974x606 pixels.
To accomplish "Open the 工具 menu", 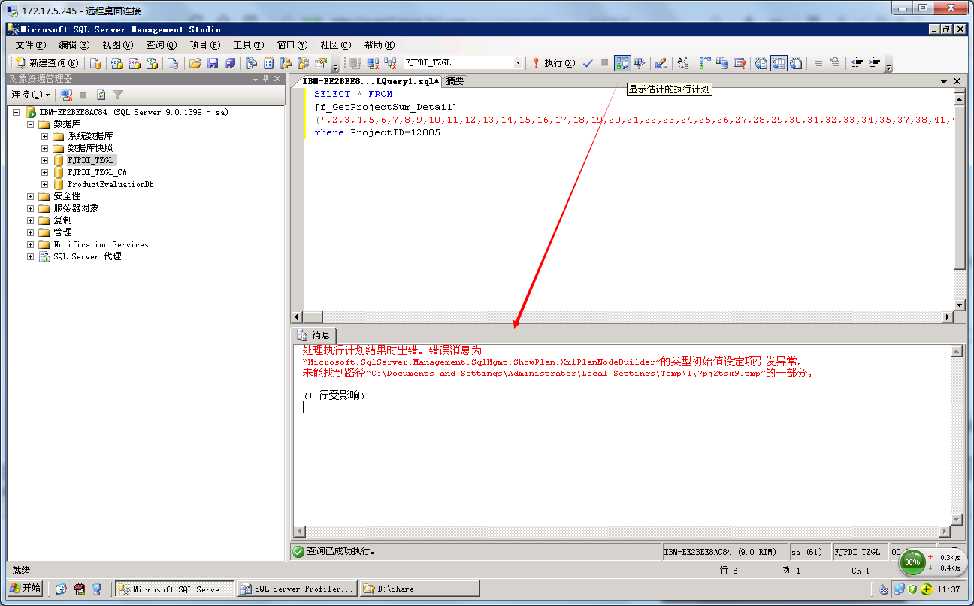I will (248, 44).
